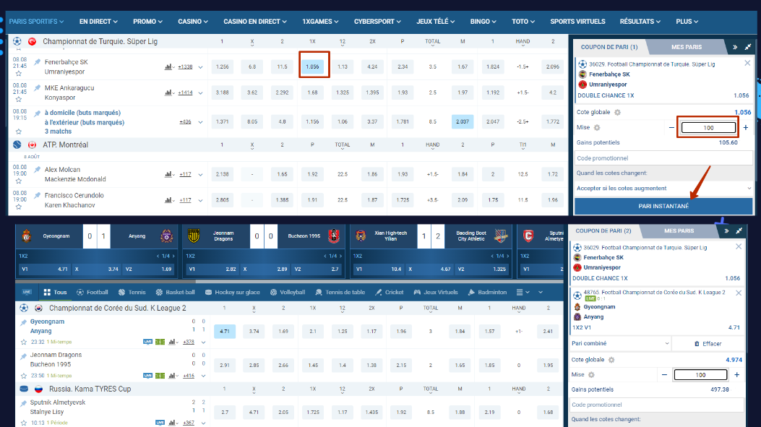Select 1X odds 1.056 for Fenerbahçe
The image size is (761, 427).
pos(312,66)
